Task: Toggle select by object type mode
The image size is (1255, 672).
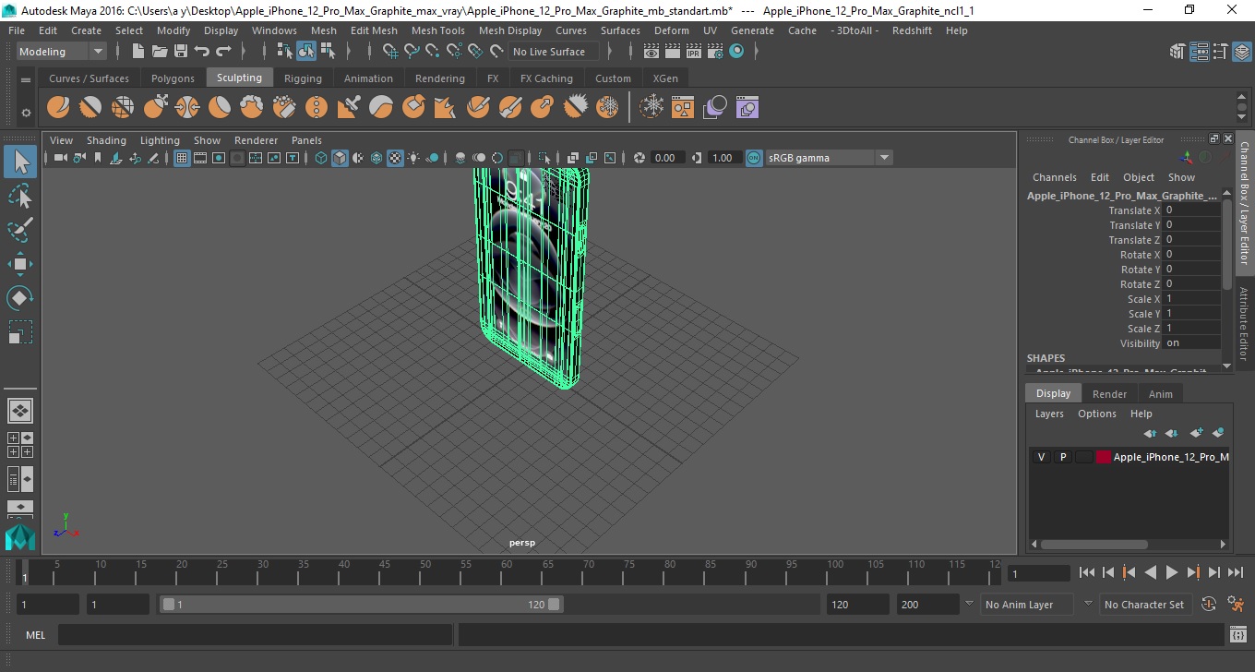Action: pyautogui.click(x=306, y=52)
